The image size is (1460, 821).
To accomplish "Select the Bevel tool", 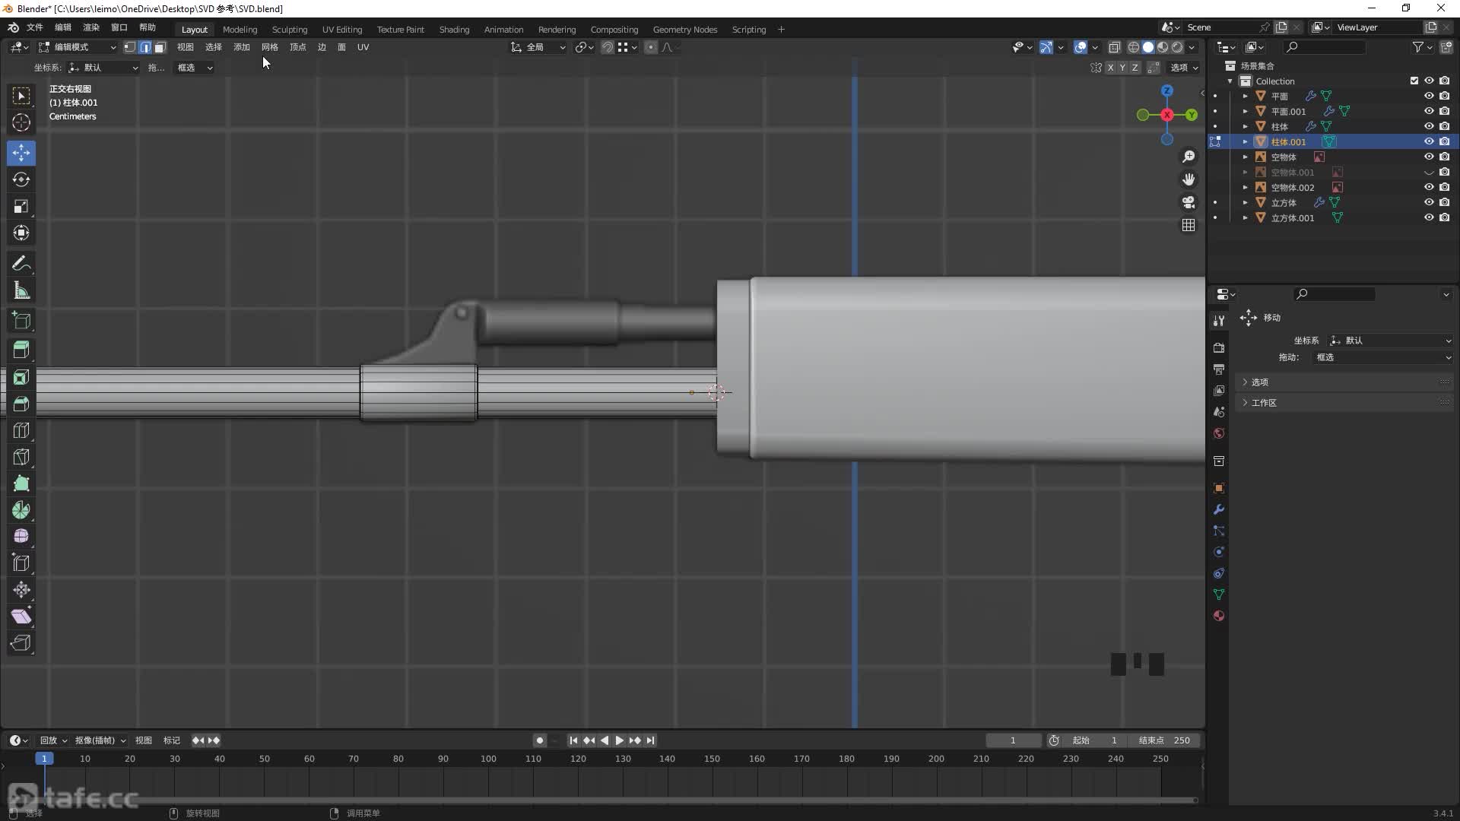I will coord(21,404).
